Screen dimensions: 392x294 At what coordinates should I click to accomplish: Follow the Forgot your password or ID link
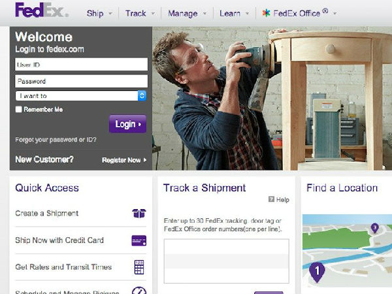point(56,140)
